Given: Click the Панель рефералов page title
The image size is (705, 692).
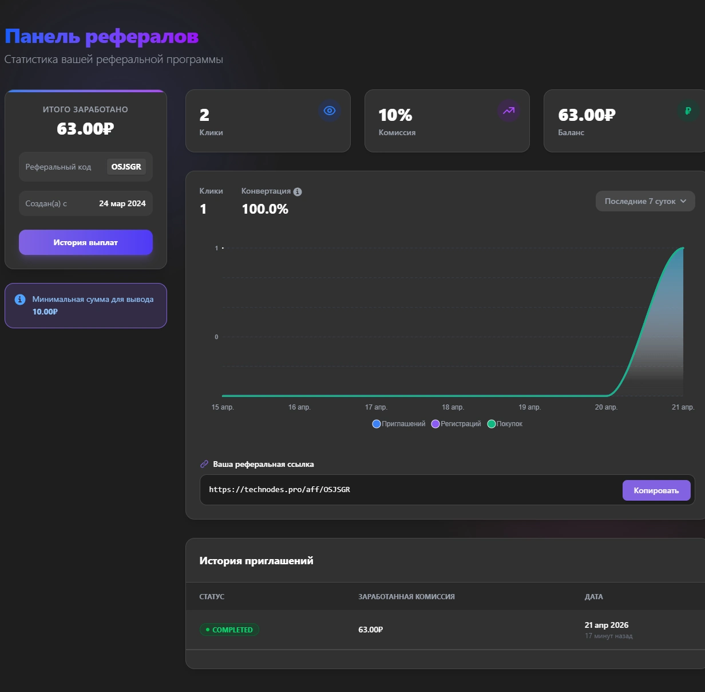Looking at the screenshot, I should [x=102, y=37].
